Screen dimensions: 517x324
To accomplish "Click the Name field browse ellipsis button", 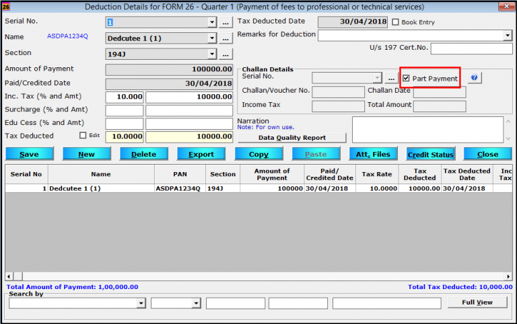I will [226, 38].
